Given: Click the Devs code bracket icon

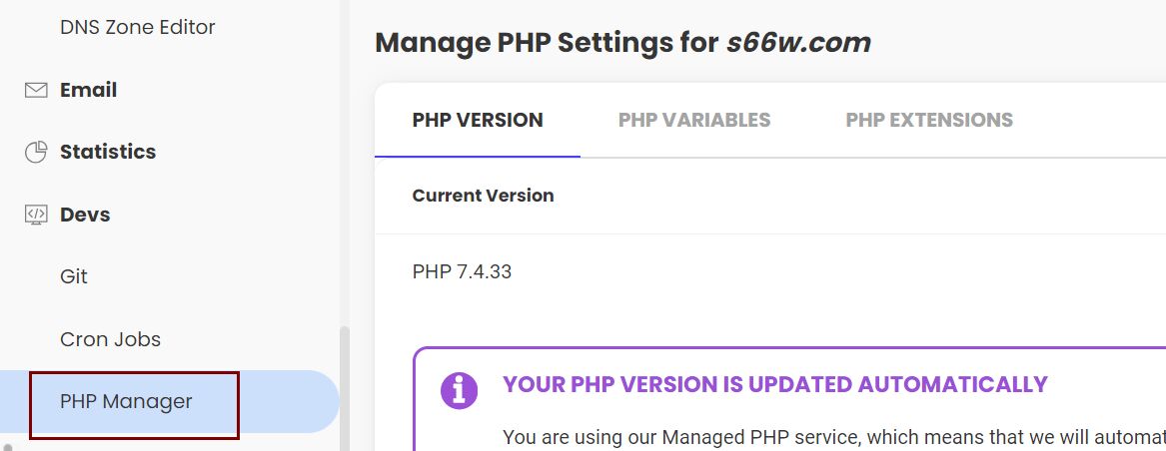Looking at the screenshot, I should [x=36, y=215].
